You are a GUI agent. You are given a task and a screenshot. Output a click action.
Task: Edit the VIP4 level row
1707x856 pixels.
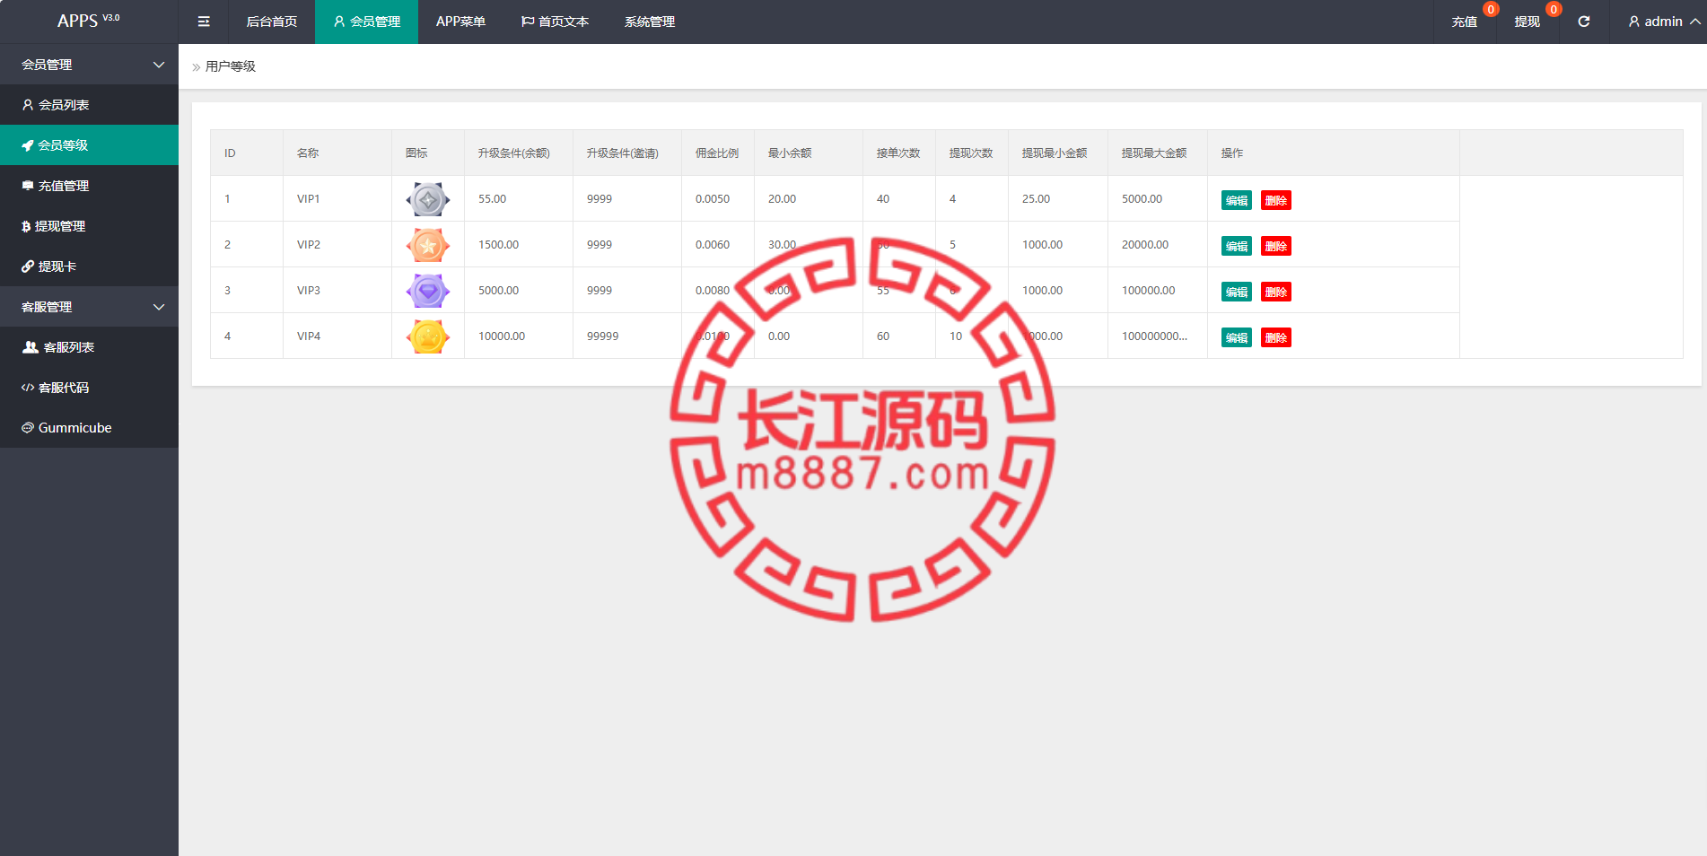pyautogui.click(x=1237, y=337)
